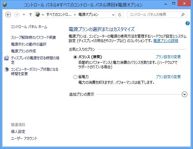Click the refresh button in address bar
This screenshot has width=193, height=149.
(x=120, y=15)
